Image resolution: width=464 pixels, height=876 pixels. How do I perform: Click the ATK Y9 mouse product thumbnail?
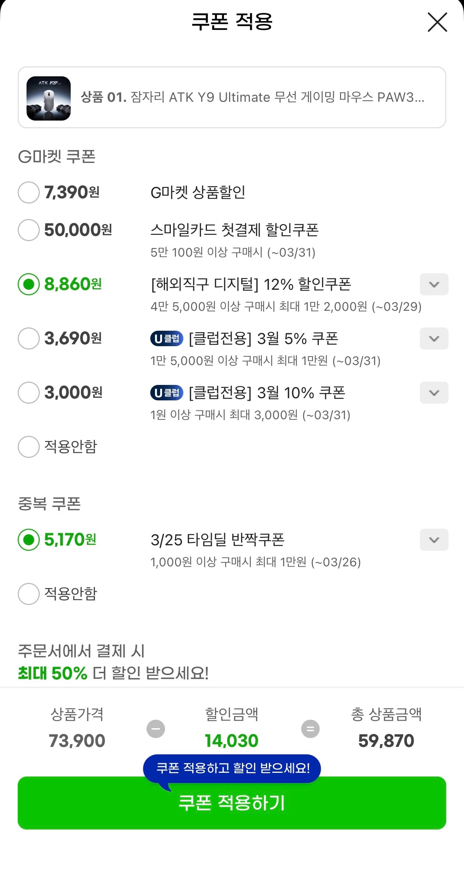[49, 98]
